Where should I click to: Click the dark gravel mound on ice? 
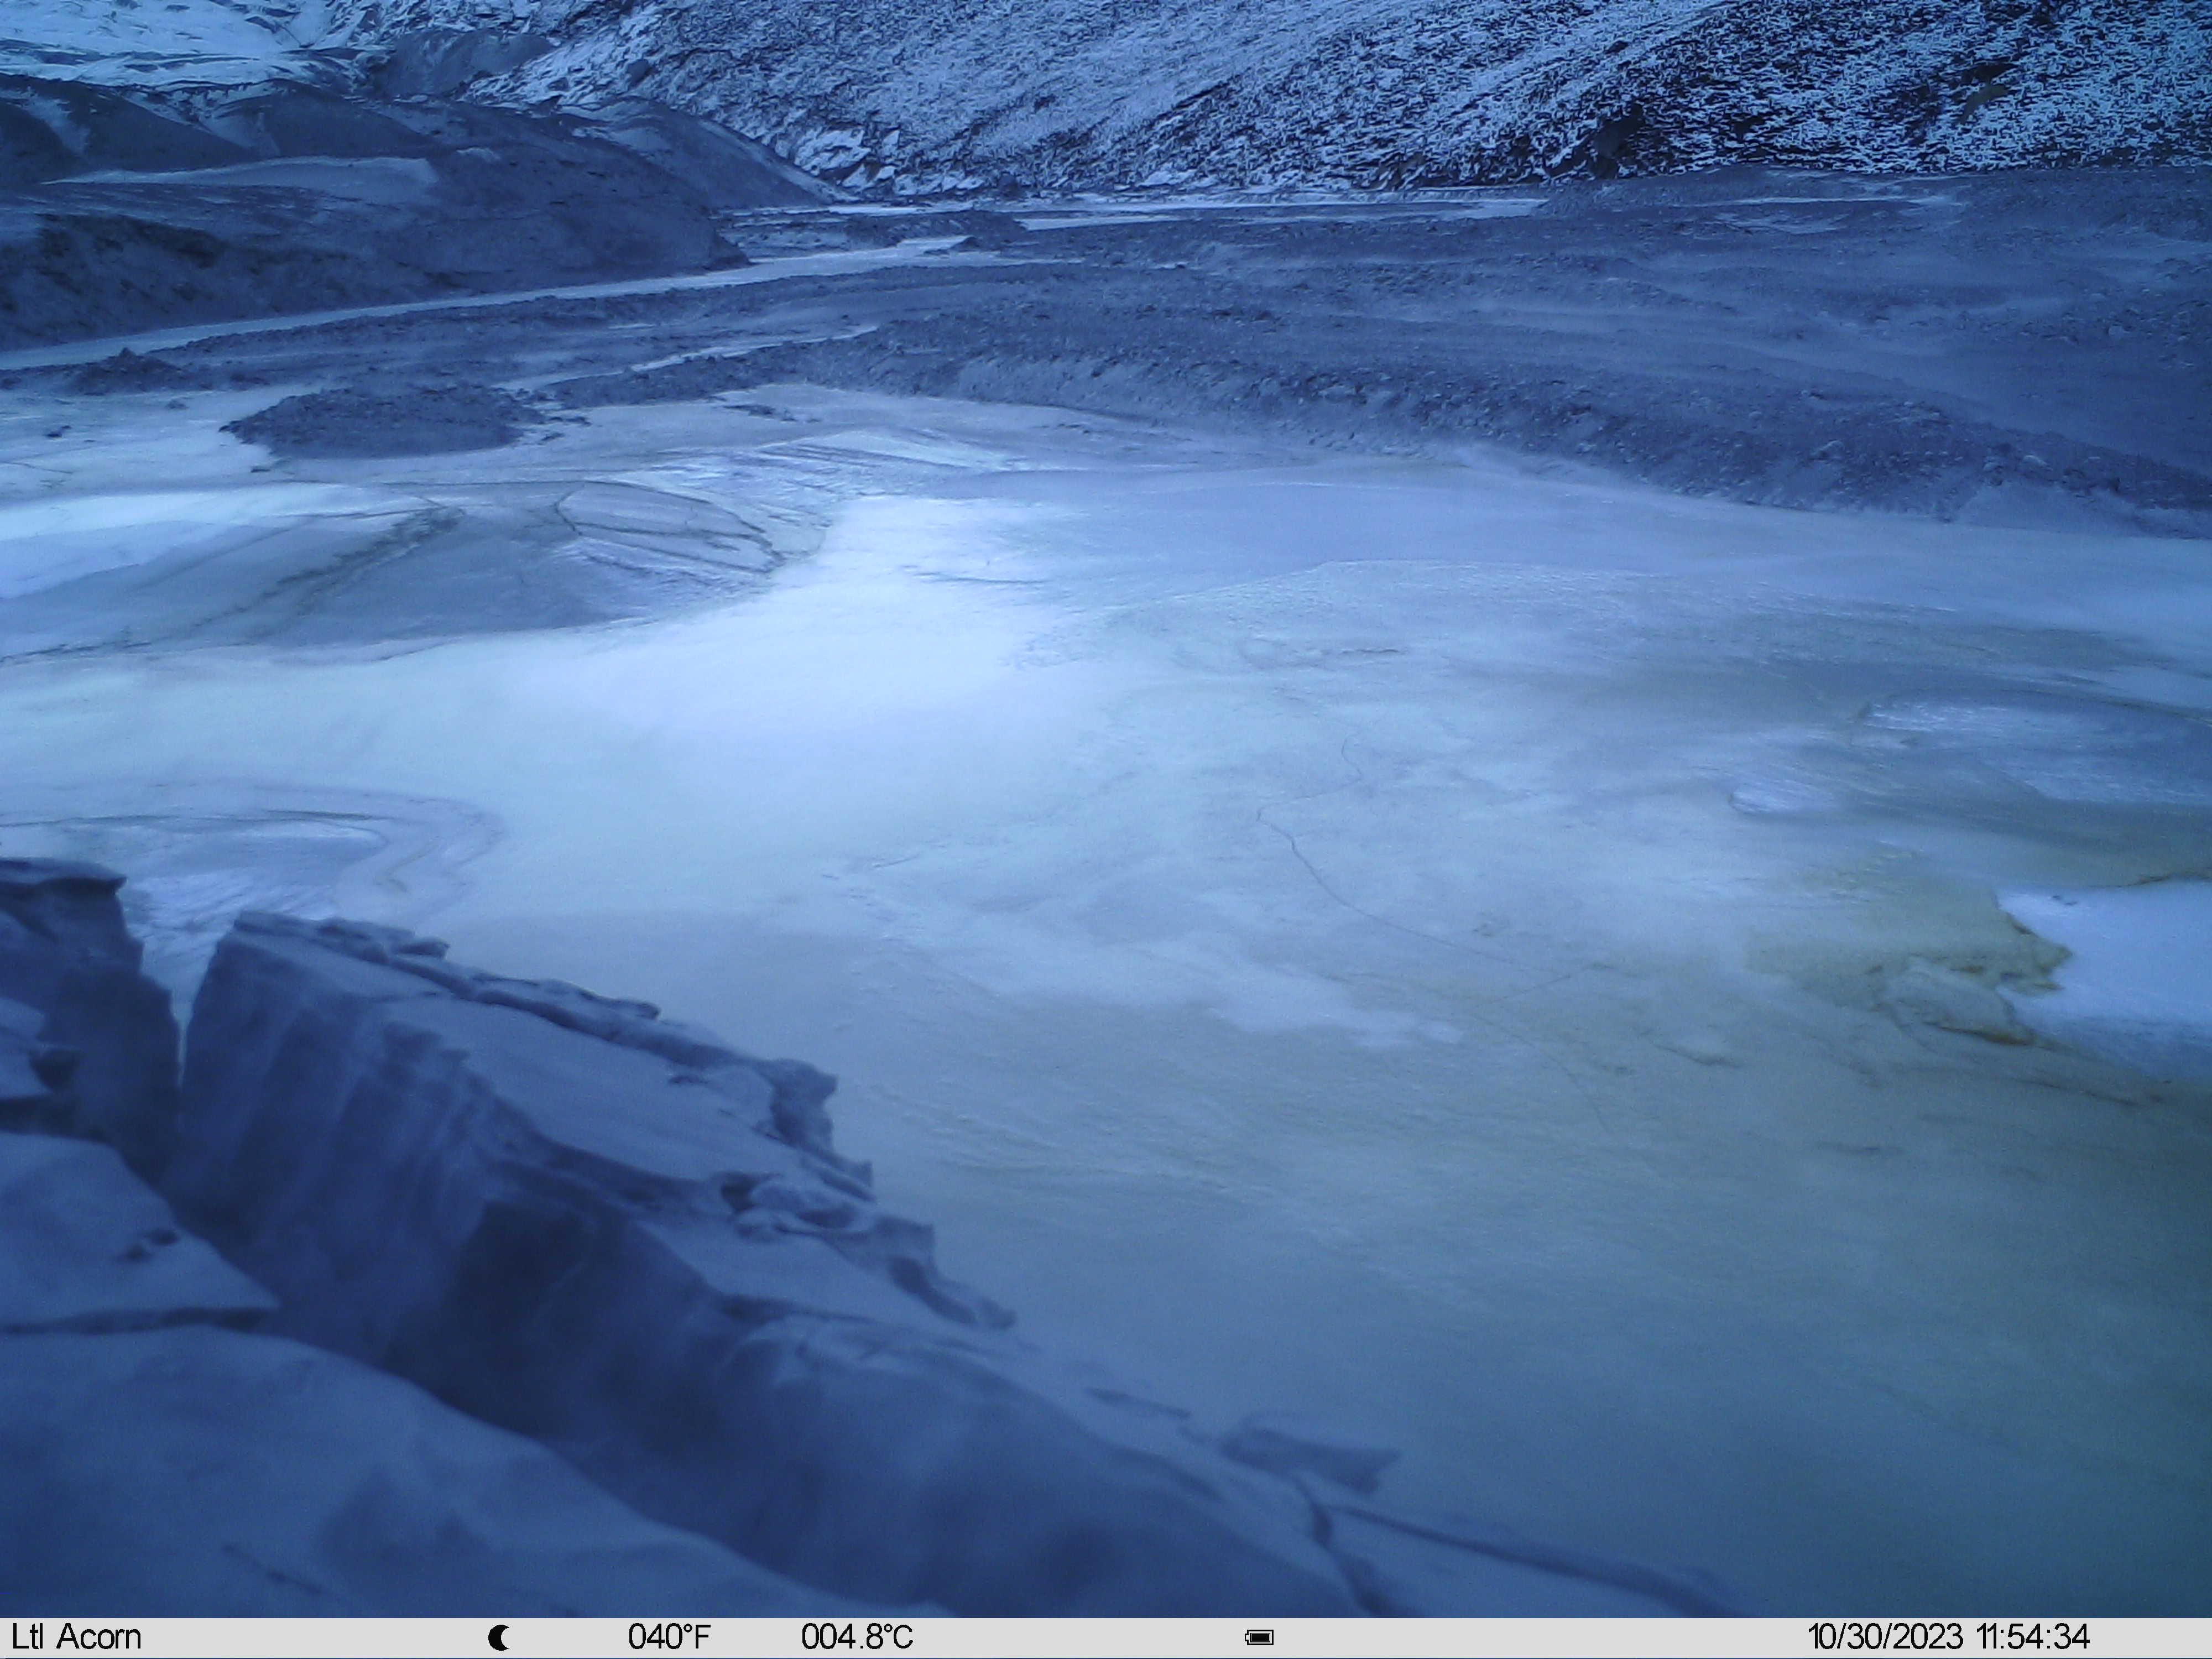(x=380, y=420)
